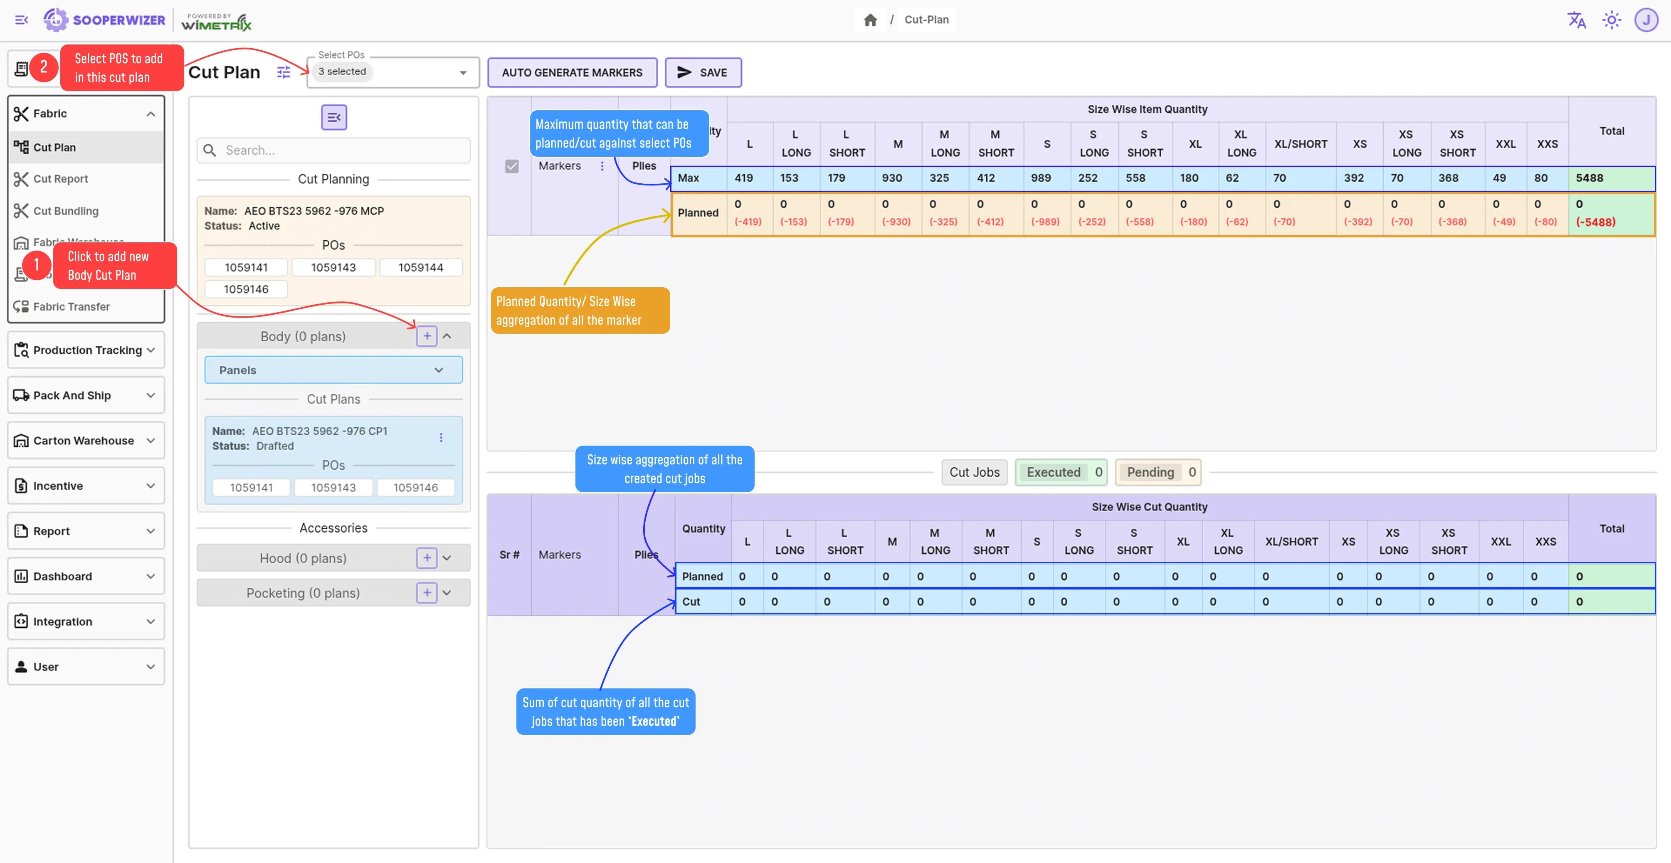Viewport: 1671px width, 863px height.
Task: Open Fabric Transfer menu item
Action: pyautogui.click(x=72, y=307)
